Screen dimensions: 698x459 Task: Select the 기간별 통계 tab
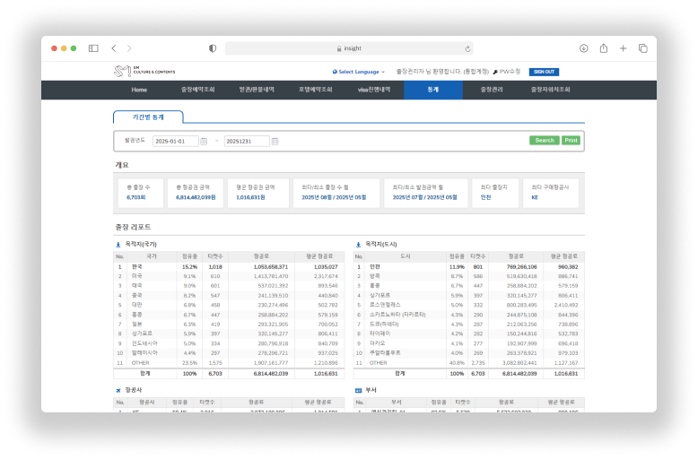pos(148,117)
